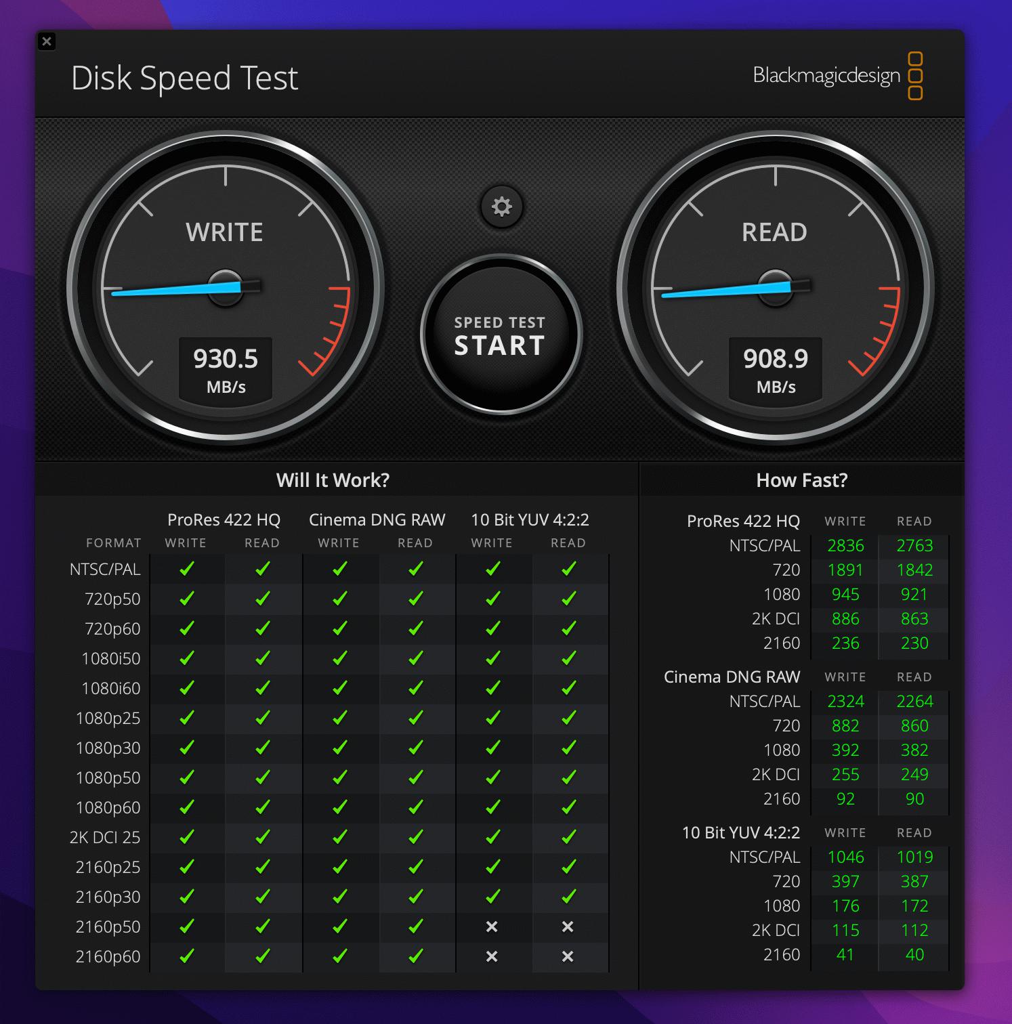Click the 2160p50 10 Bit YUV write cross
1012x1024 pixels.
[x=492, y=926]
